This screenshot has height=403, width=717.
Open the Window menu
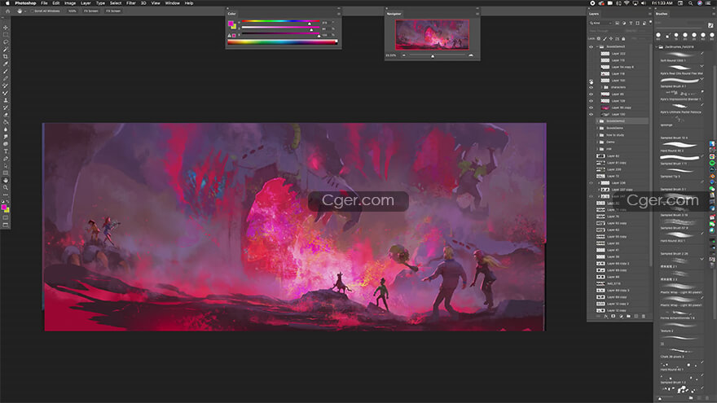coord(172,3)
